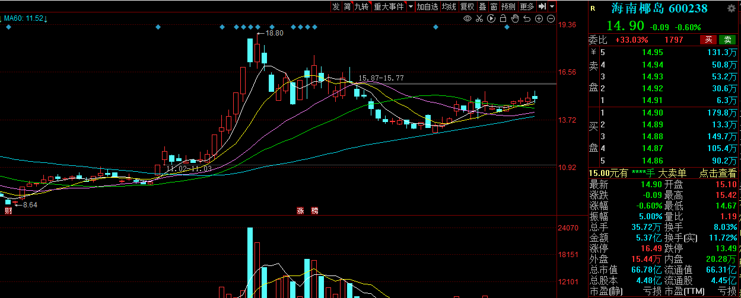This screenshot has width=741, height=298.
Task: Select the 复权 toolbar item
Action: (x=468, y=7)
